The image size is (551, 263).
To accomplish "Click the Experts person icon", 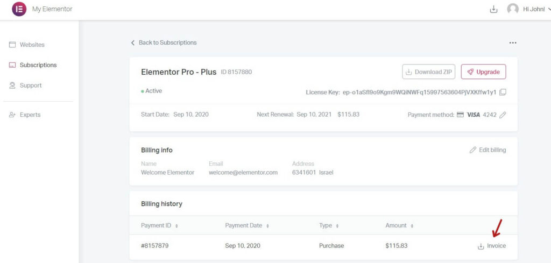I will click(12, 115).
